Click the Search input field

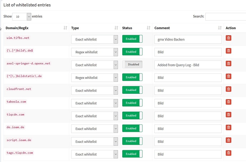[225, 17]
